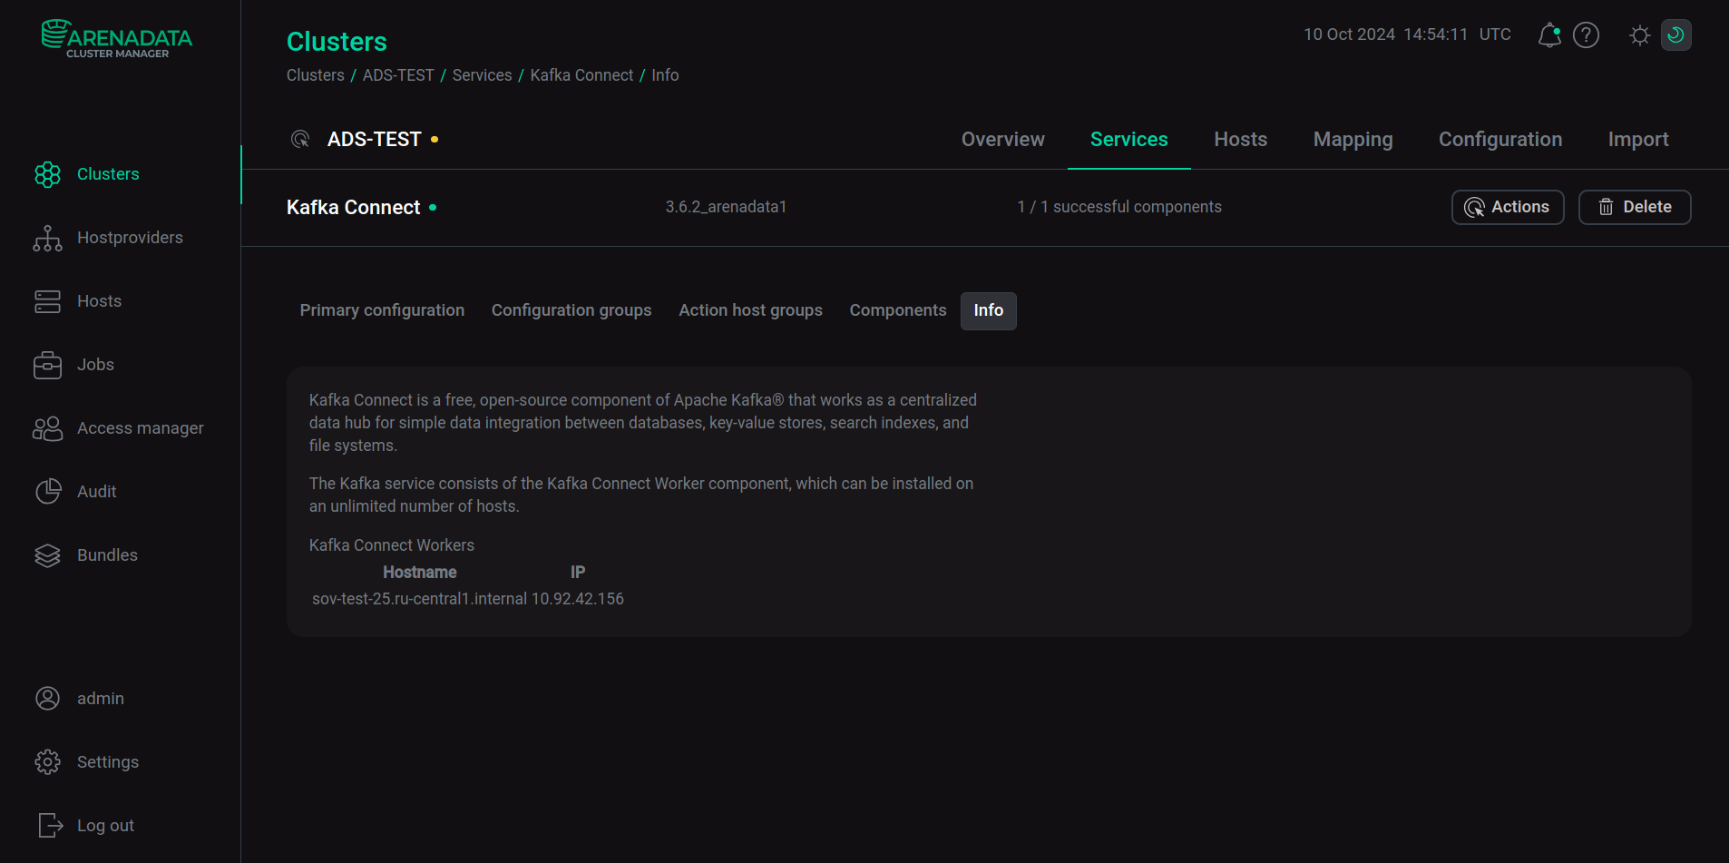Click the Services breadcrumb link

[x=482, y=75]
